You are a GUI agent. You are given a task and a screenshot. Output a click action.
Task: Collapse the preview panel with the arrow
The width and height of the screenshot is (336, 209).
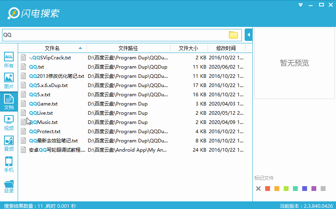(248, 35)
